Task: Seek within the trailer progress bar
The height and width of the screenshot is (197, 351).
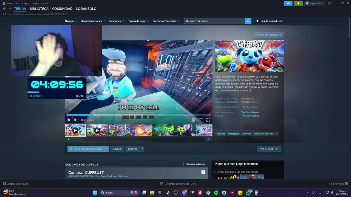Action: [x=138, y=115]
